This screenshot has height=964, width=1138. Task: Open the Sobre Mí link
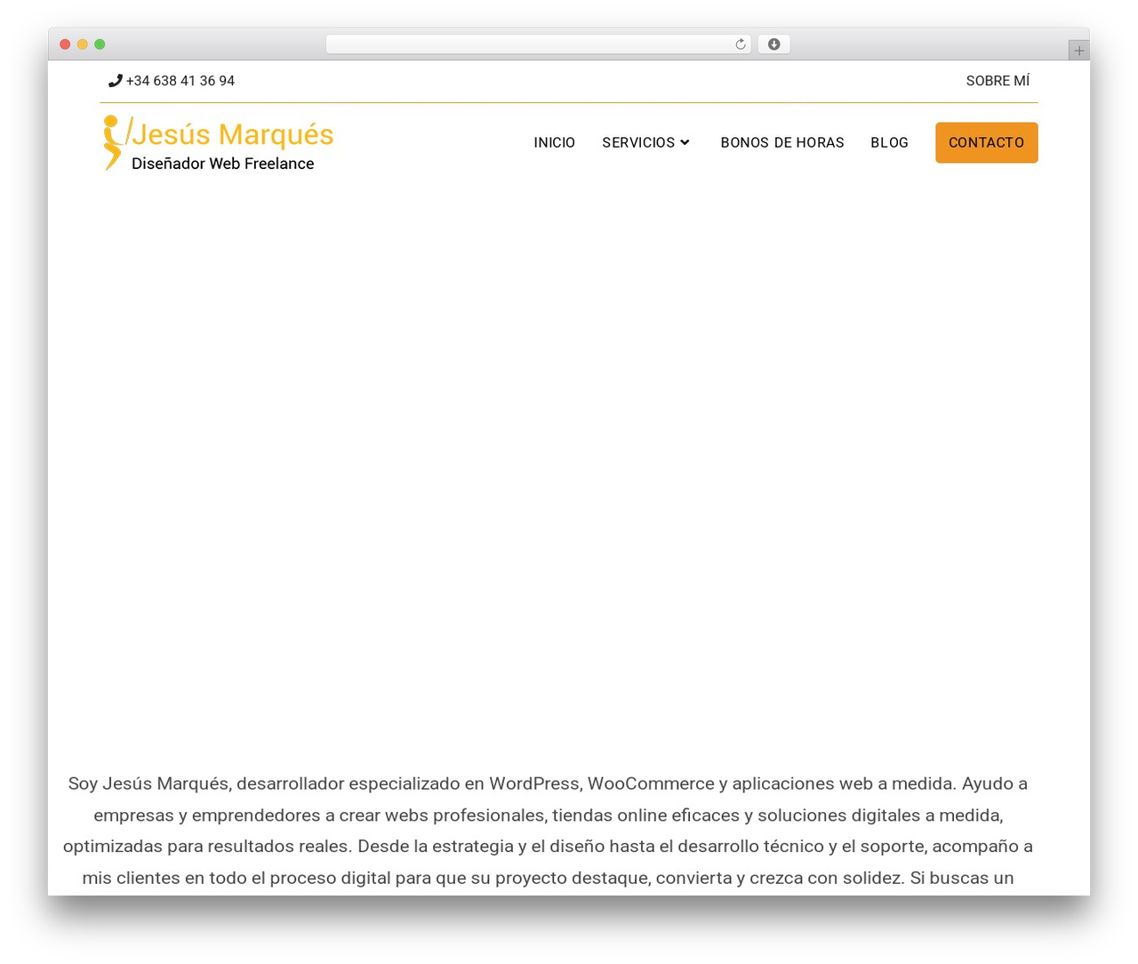(998, 81)
